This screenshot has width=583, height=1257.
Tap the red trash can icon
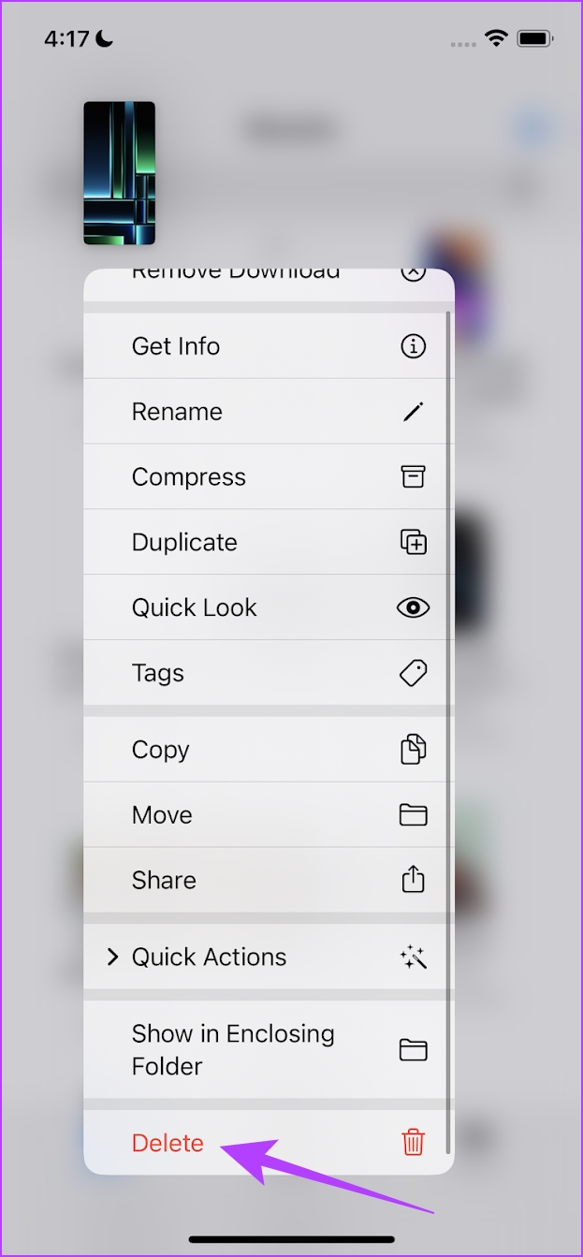pos(413,1143)
